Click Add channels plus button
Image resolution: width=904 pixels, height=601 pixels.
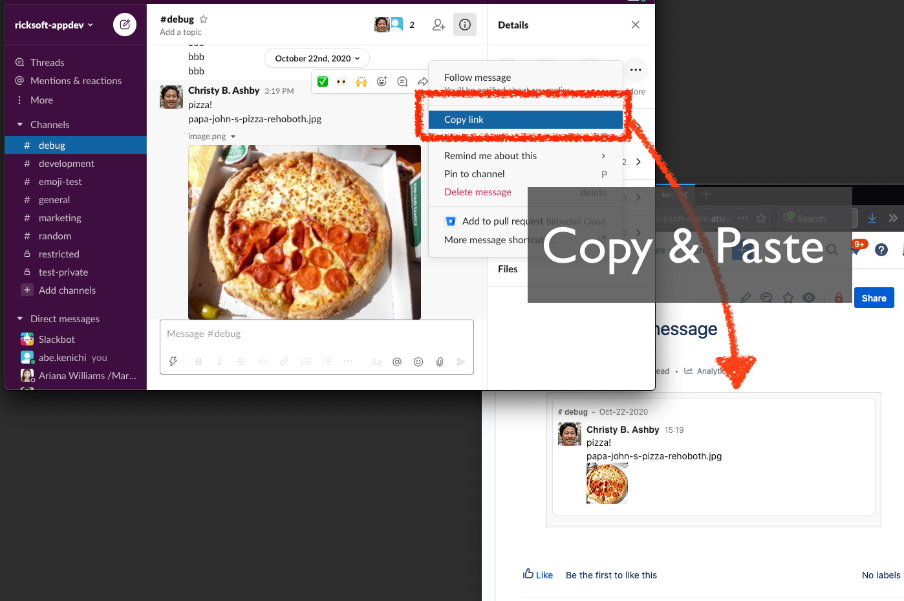27,290
